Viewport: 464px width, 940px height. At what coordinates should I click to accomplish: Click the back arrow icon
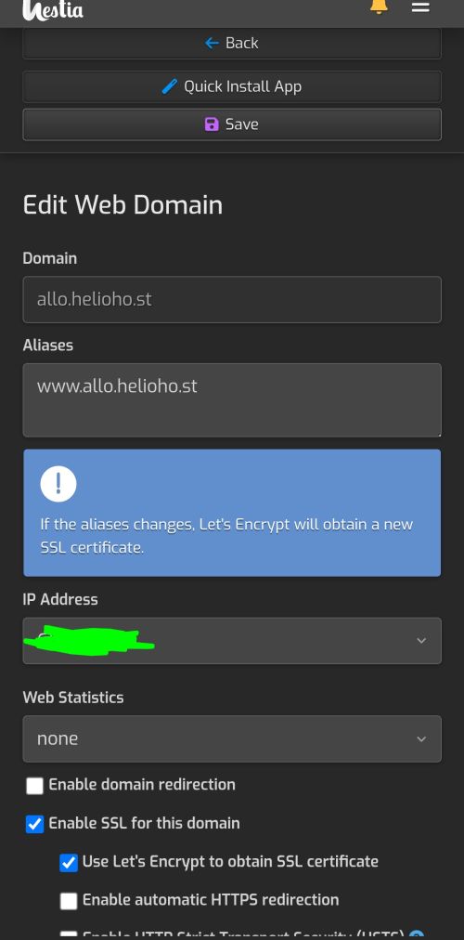(212, 43)
